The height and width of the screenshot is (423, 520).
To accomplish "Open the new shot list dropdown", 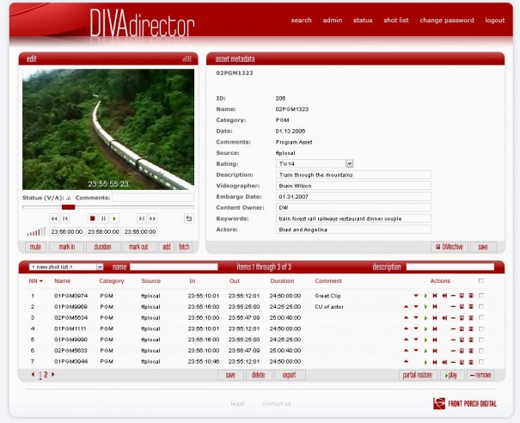I will coord(66,267).
